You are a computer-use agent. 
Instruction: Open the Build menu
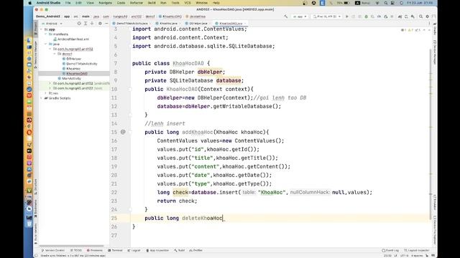[152, 3]
